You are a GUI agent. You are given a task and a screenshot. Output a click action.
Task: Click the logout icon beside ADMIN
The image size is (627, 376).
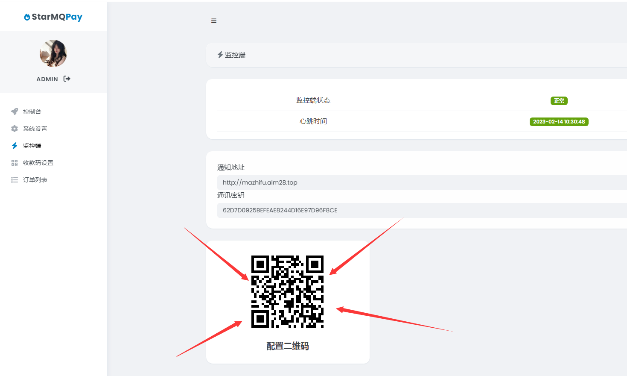click(x=67, y=79)
